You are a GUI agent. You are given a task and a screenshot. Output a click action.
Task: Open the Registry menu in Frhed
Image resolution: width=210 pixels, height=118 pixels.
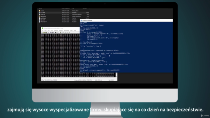[x=61, y=30]
